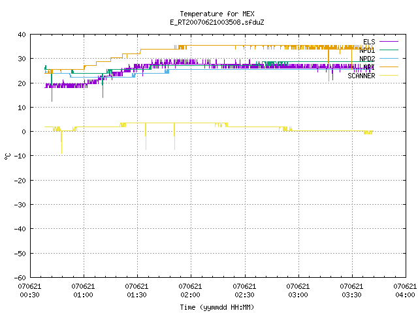Click the x-axis label "070621 01:00"
This screenshot has height=313, width=418.
pyautogui.click(x=83, y=291)
